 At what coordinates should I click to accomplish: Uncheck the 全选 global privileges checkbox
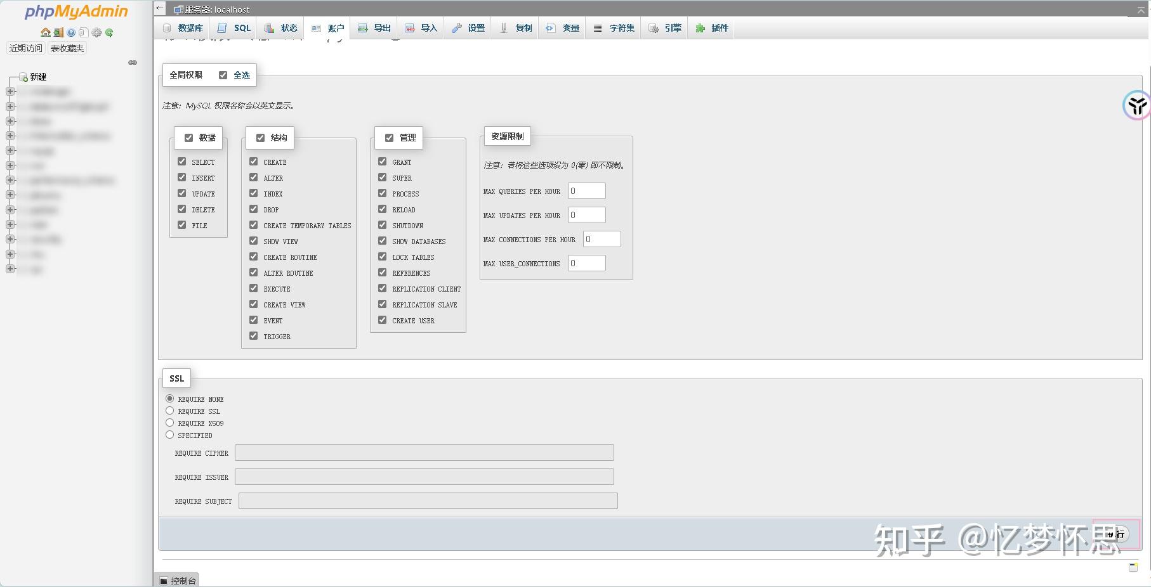tap(223, 75)
